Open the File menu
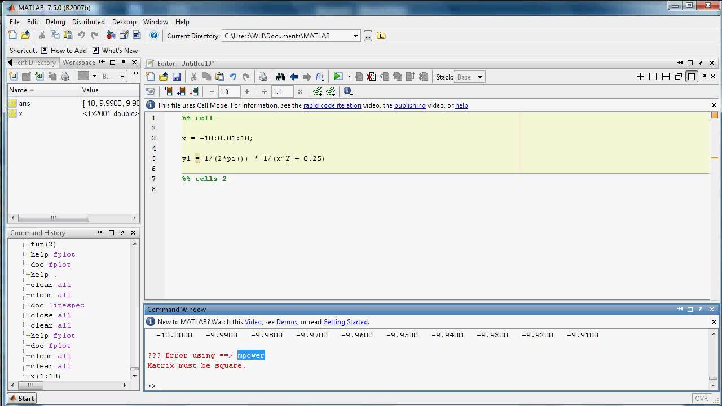The height and width of the screenshot is (406, 722). pyautogui.click(x=14, y=22)
